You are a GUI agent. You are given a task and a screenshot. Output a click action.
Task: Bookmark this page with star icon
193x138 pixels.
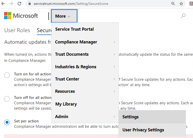pyautogui.click(x=181, y=4)
